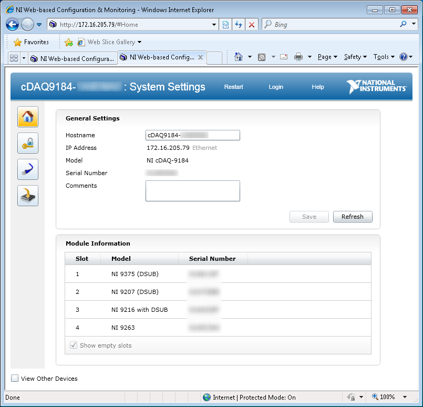Click the Read Mail envelope icon
The image size is (423, 407).
click(284, 57)
